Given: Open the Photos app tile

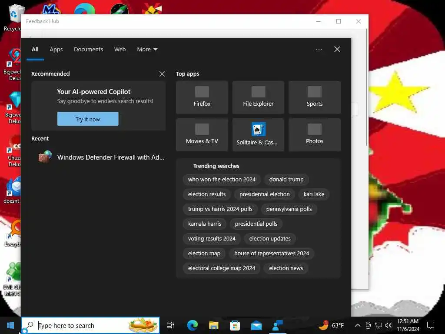Looking at the screenshot, I should pos(315,135).
